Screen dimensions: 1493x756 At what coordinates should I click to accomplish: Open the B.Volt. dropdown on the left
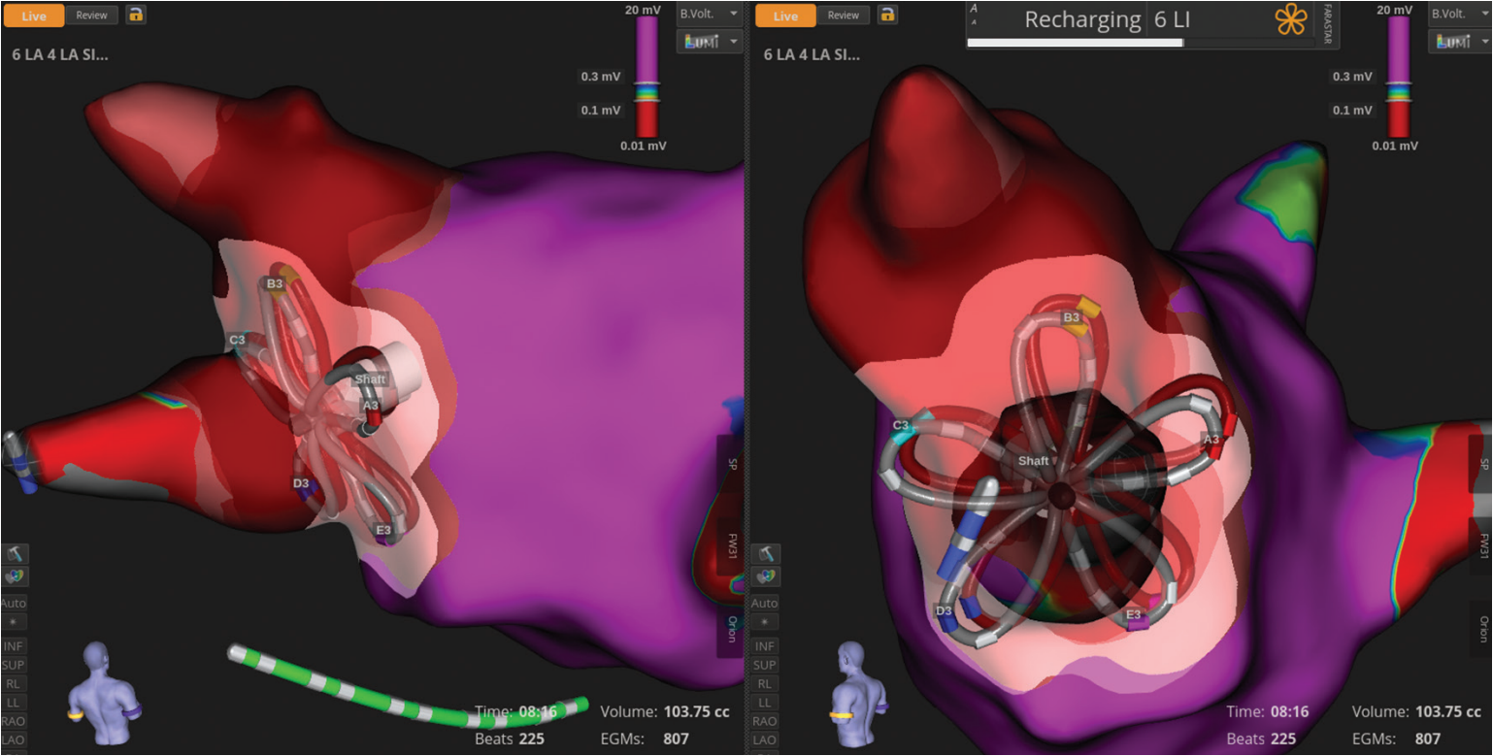pyautogui.click(x=708, y=15)
